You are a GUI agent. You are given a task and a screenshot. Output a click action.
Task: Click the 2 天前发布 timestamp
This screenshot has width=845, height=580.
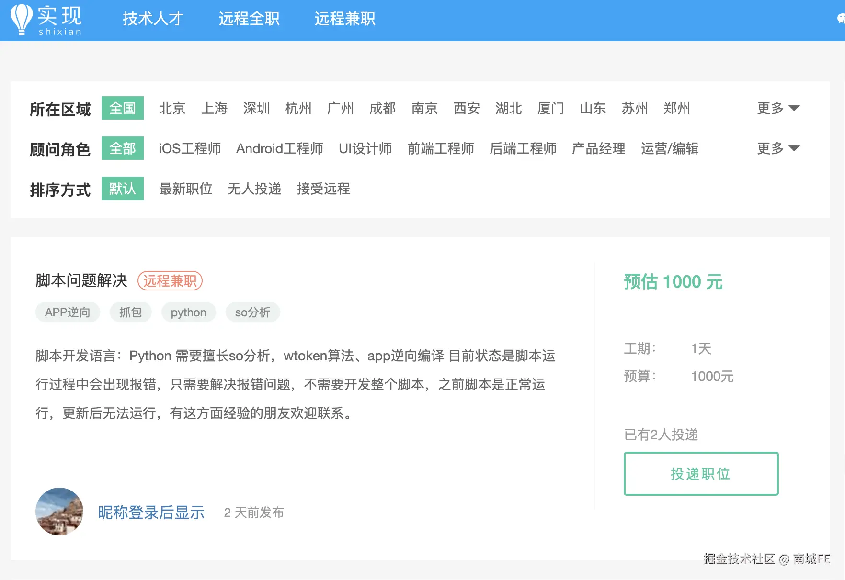click(x=254, y=513)
